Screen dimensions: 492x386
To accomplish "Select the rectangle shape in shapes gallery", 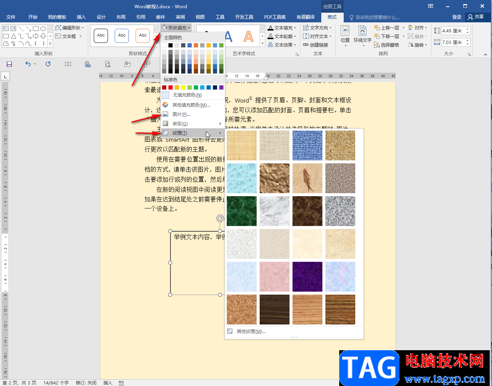I will point(36,29).
